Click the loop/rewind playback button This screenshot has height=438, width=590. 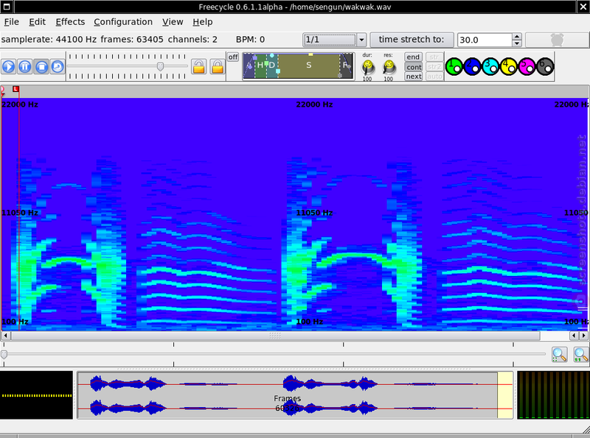(x=58, y=67)
